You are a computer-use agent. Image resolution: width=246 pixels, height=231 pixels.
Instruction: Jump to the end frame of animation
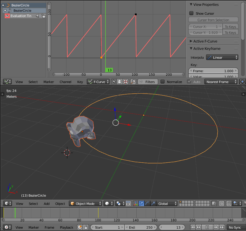pos(222,227)
